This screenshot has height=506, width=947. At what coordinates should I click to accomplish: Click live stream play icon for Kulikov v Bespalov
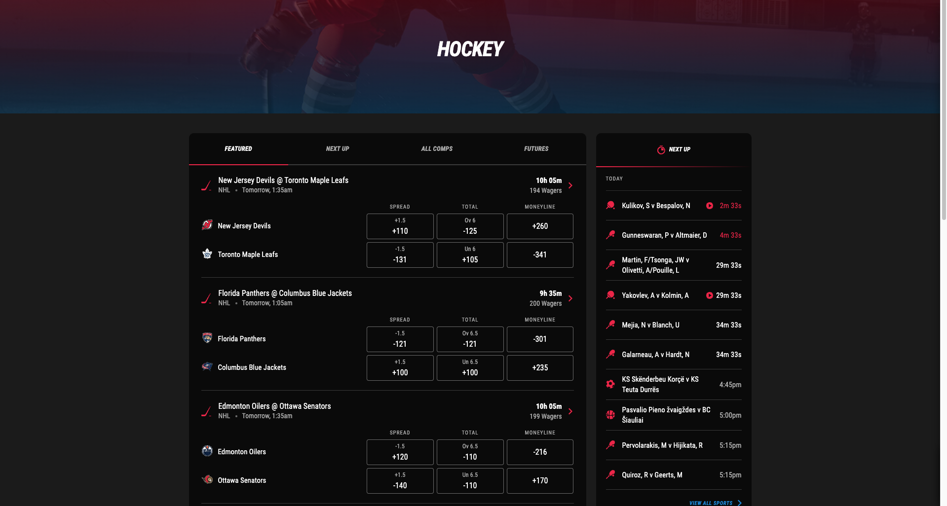coord(710,206)
